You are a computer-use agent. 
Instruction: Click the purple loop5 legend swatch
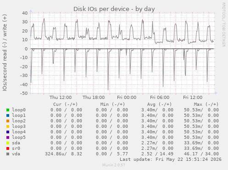click(x=8, y=137)
